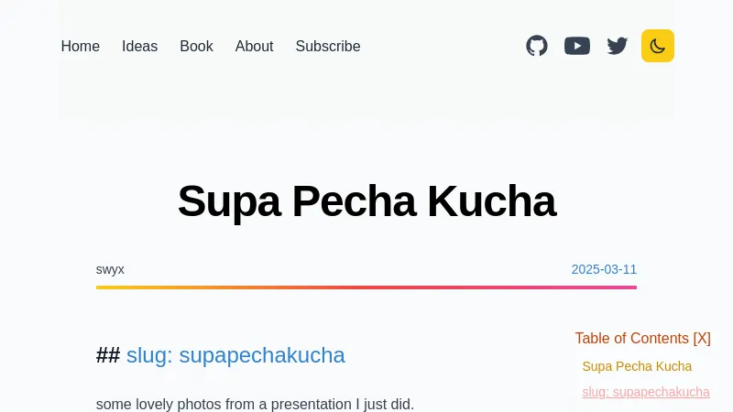This screenshot has width=733, height=412.
Task: Click the 'some lovely photos' paragraph text
Action: [255, 404]
